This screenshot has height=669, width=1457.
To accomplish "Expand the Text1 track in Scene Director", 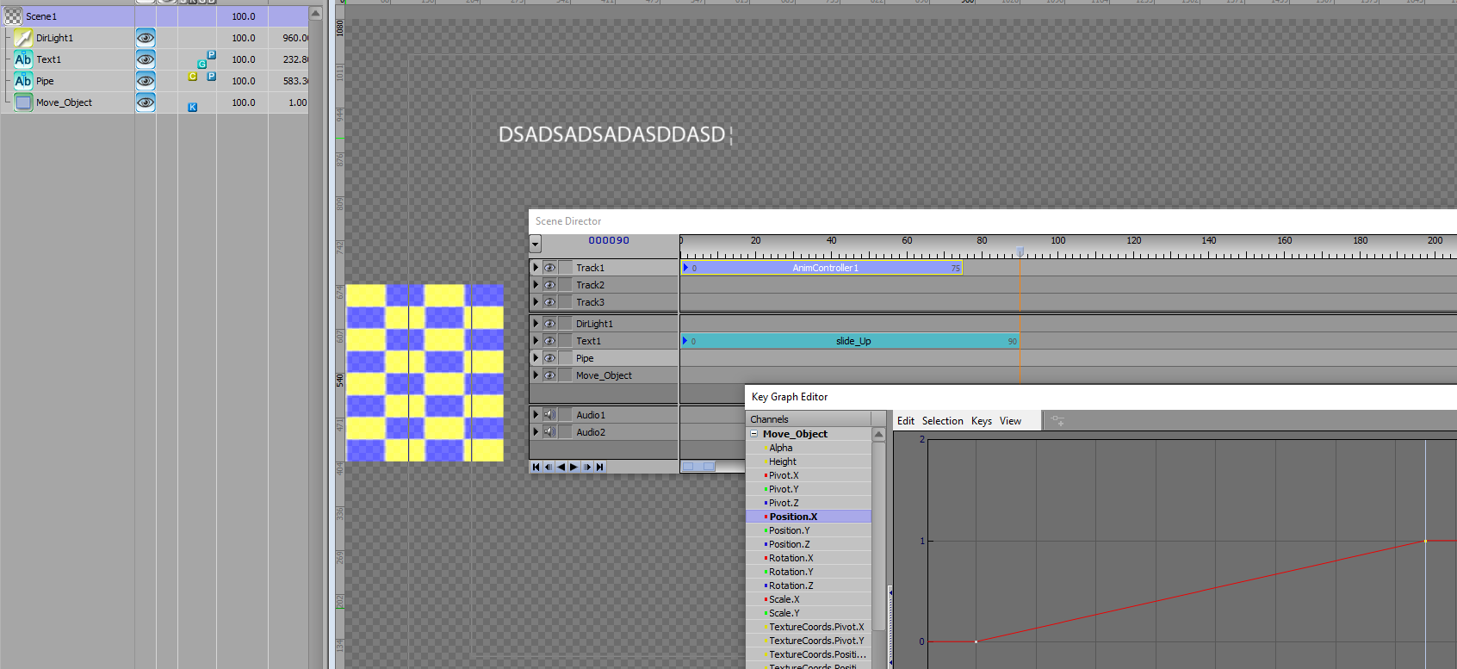I will (536, 341).
